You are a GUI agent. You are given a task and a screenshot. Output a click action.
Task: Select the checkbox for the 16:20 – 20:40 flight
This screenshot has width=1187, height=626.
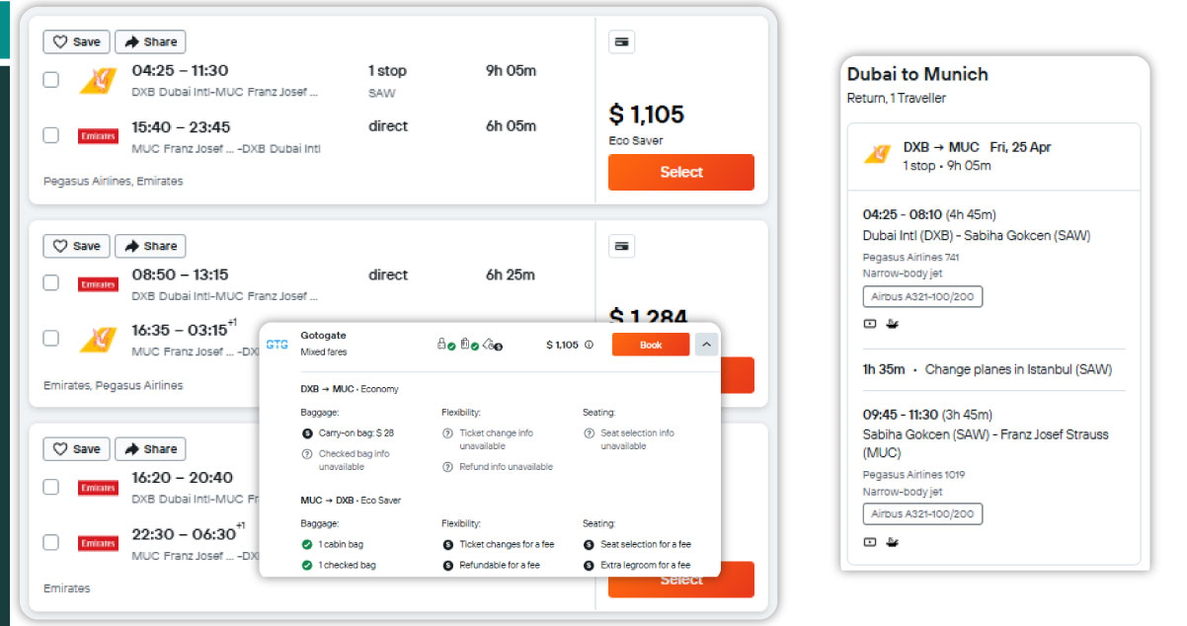tap(50, 487)
